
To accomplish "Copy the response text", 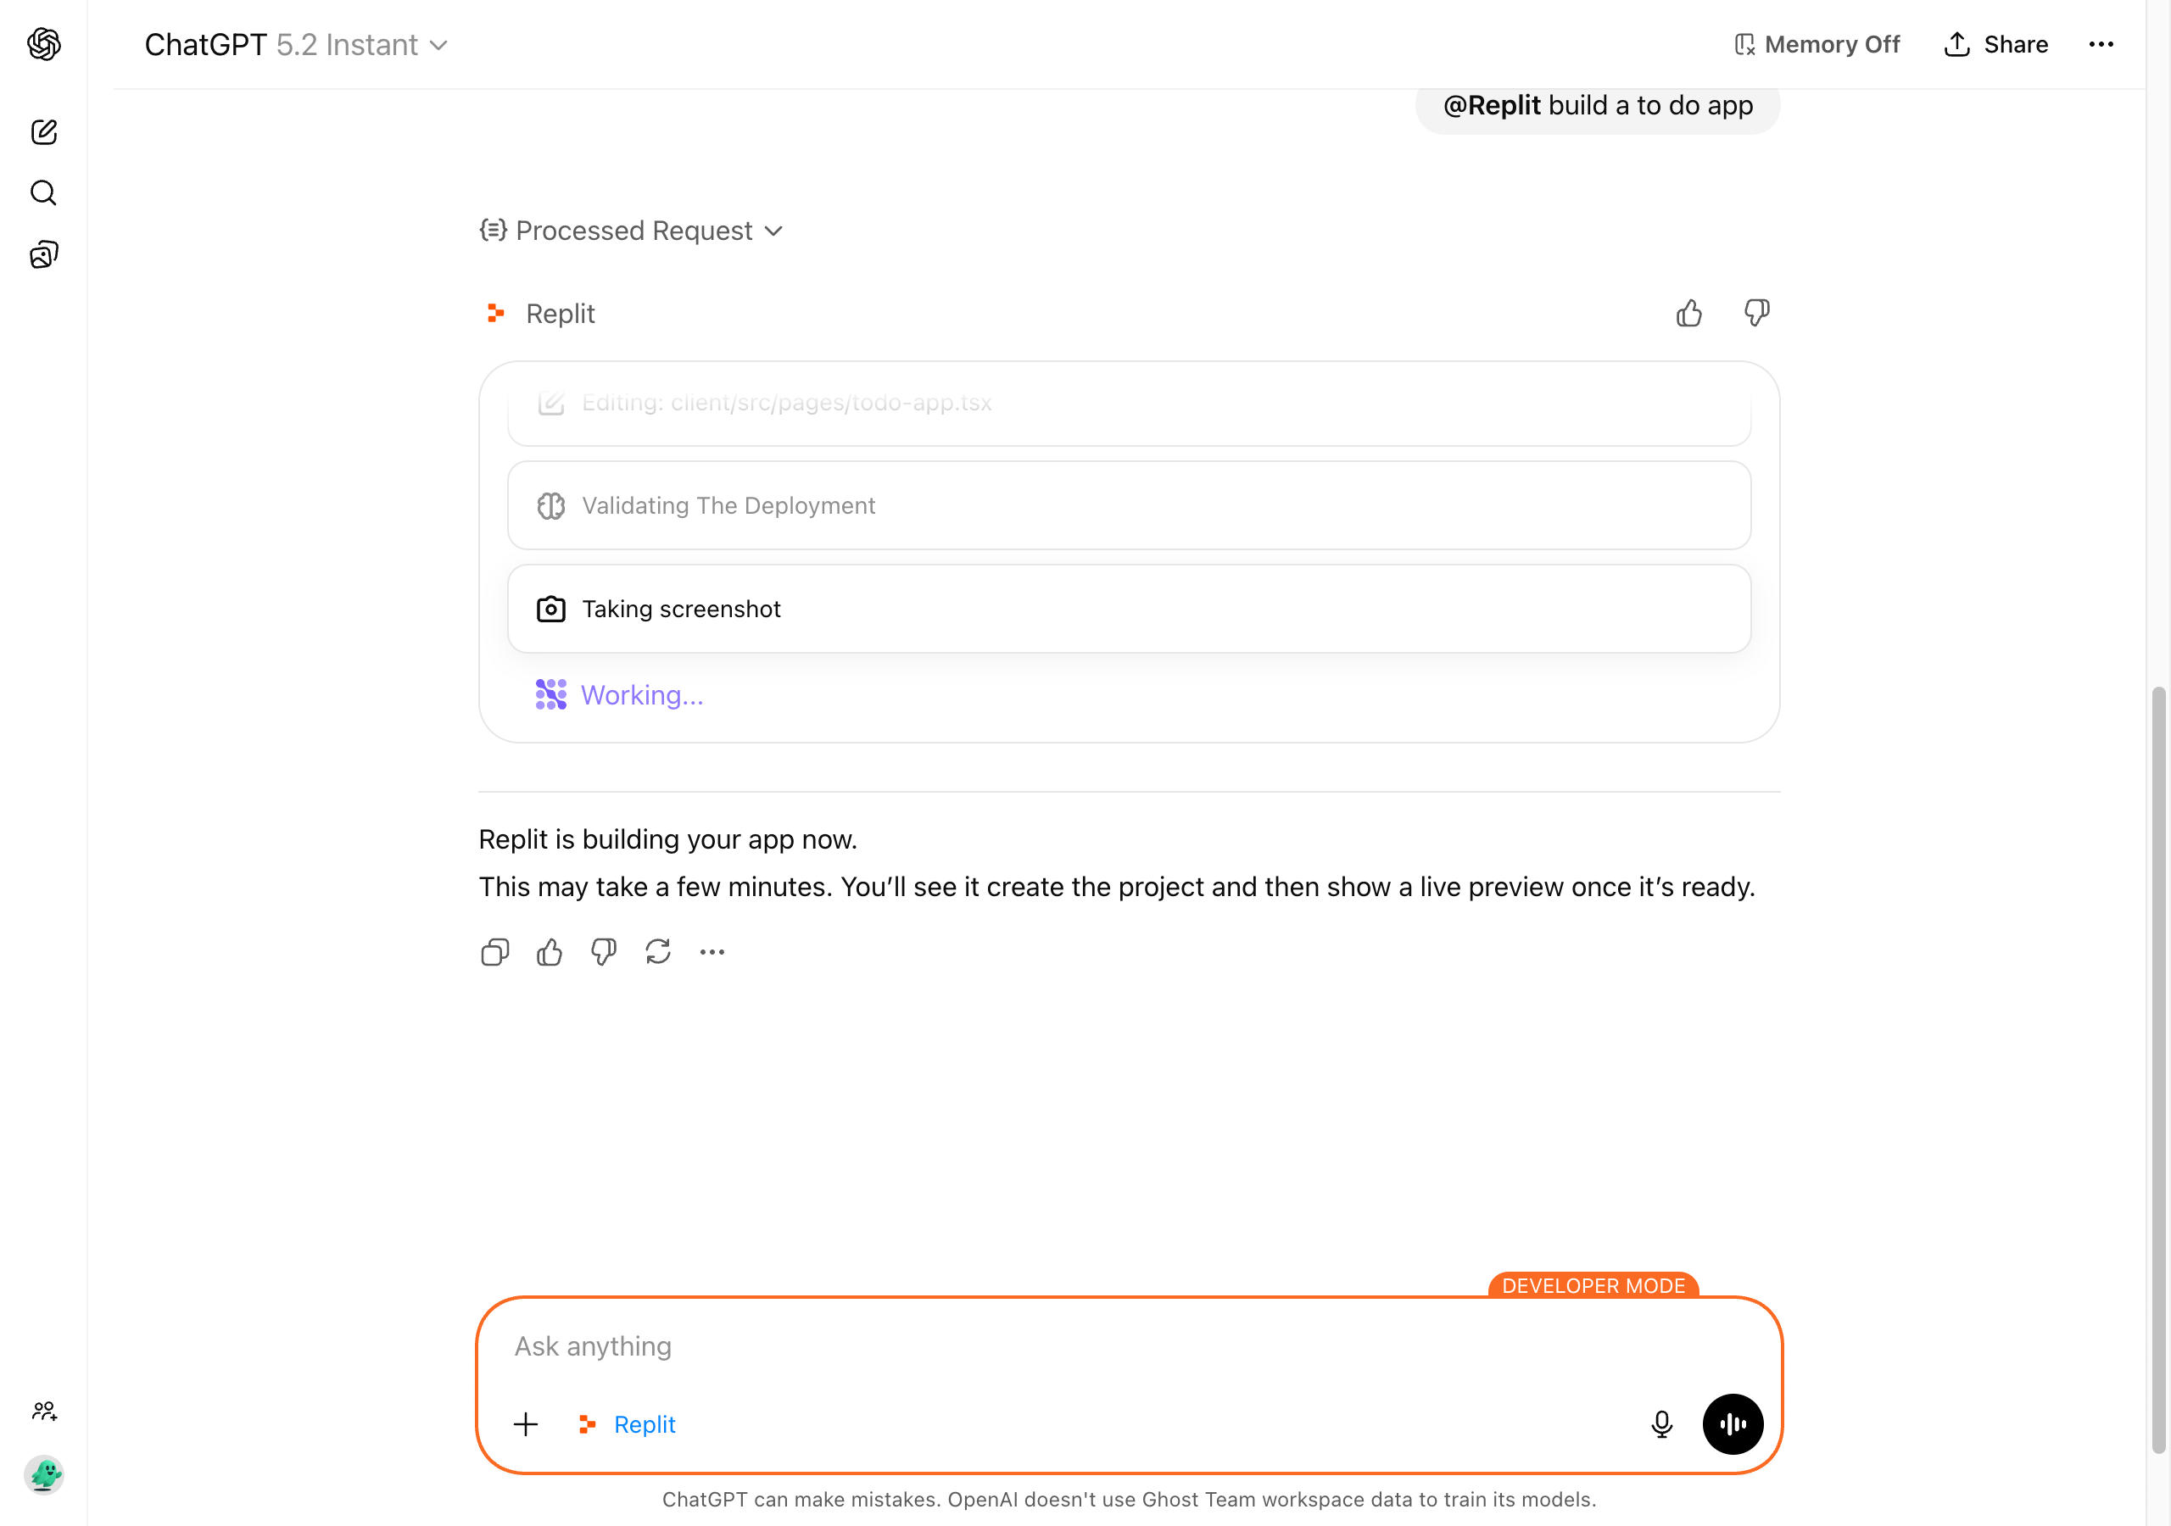I will (x=494, y=952).
